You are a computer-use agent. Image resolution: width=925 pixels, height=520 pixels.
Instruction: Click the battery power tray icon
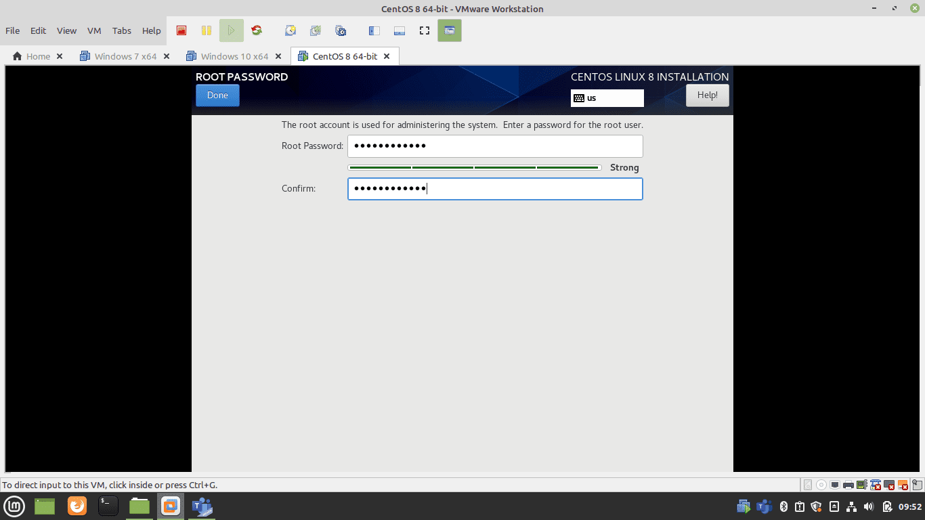click(887, 506)
